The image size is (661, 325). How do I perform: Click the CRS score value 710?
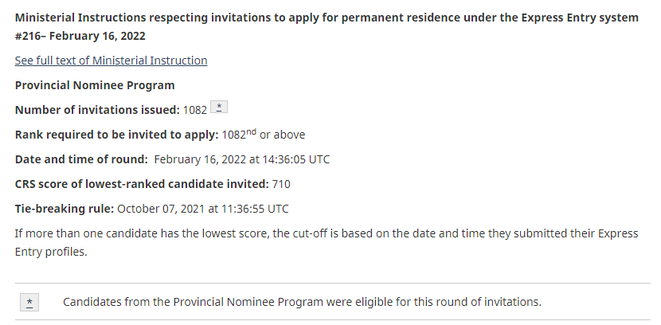pyautogui.click(x=281, y=184)
